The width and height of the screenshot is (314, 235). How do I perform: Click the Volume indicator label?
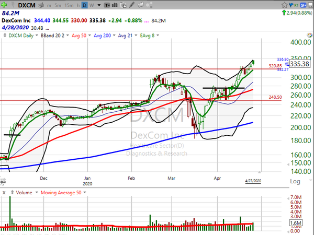[x=24, y=193]
